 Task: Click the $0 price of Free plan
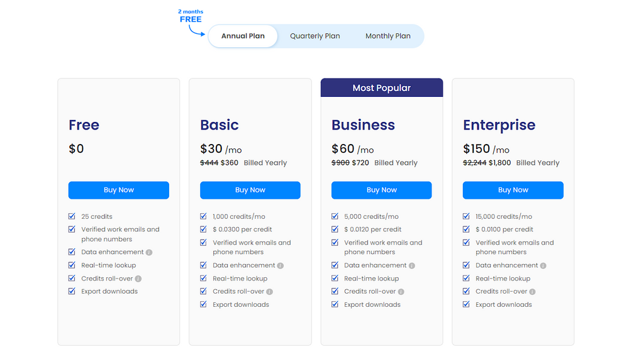[76, 149]
